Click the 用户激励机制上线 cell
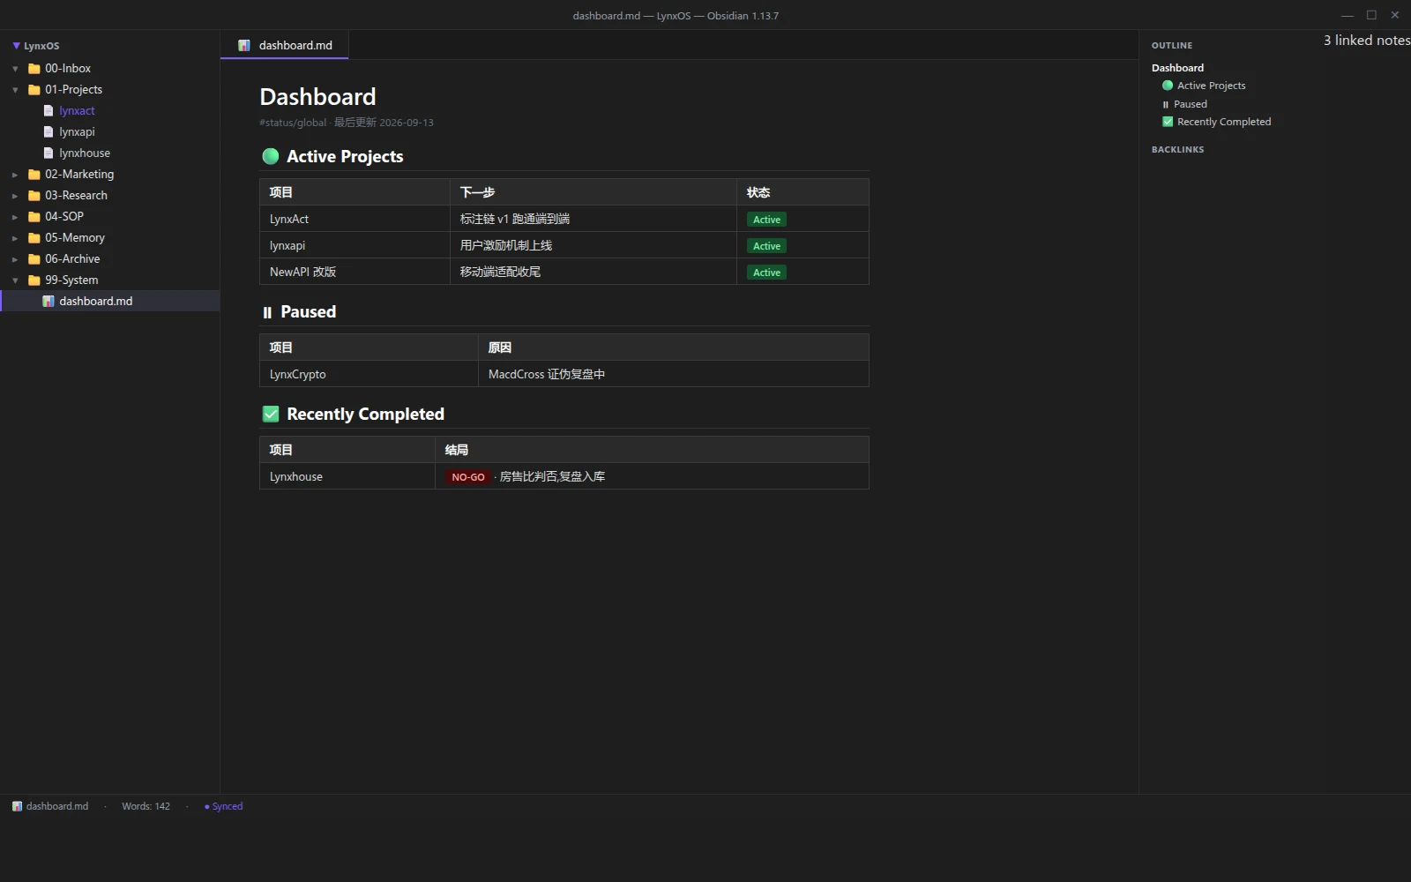This screenshot has height=882, width=1411. [594, 245]
